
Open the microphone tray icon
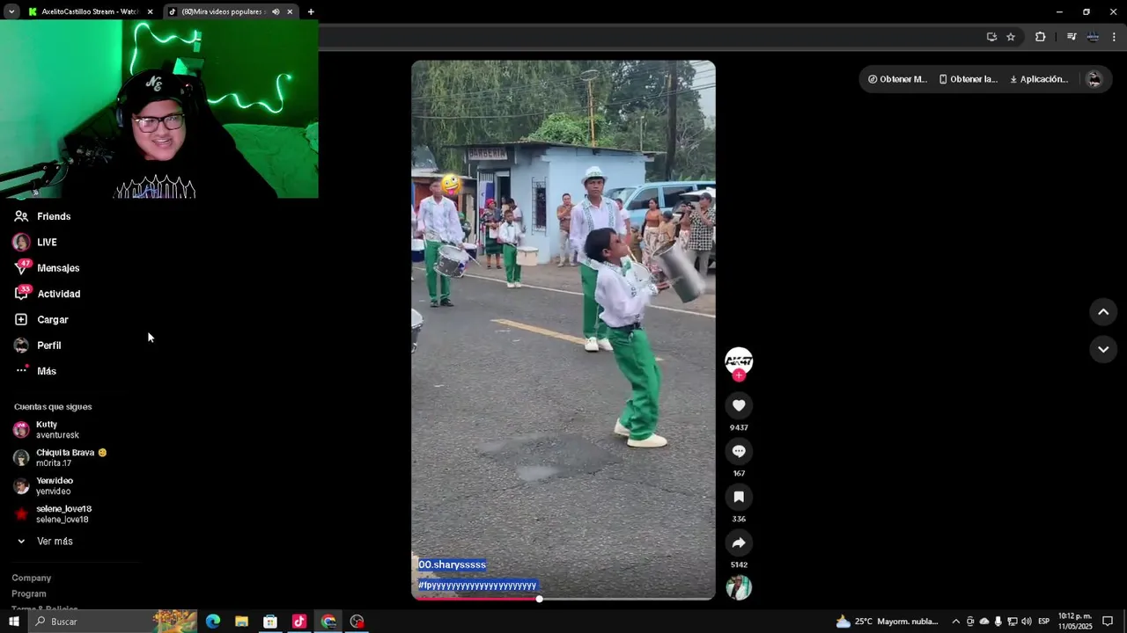(x=998, y=622)
